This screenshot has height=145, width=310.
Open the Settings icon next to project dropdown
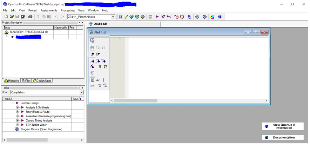click(120, 17)
